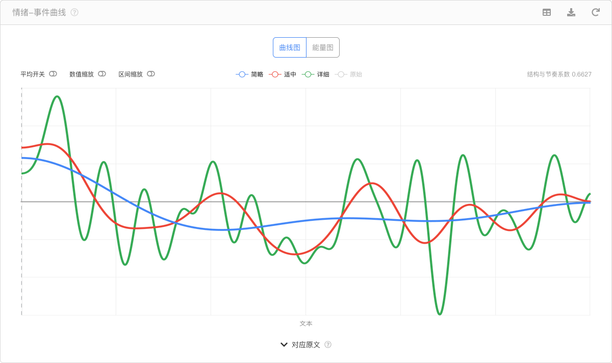
Task: Click help icon beside 情绪-事件曲线 title
Action: tap(74, 12)
